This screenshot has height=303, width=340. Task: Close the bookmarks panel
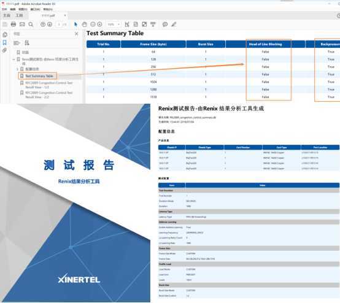pos(76,34)
